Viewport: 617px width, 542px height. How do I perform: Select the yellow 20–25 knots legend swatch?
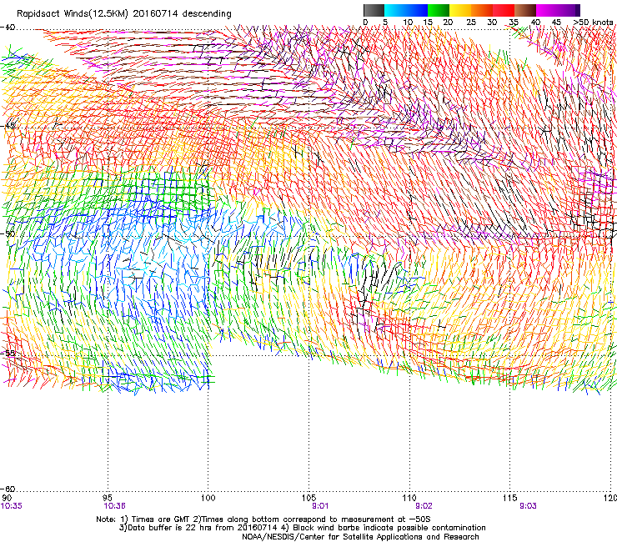460,10
